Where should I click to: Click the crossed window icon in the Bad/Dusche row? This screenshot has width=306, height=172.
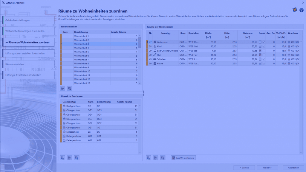[260, 51]
